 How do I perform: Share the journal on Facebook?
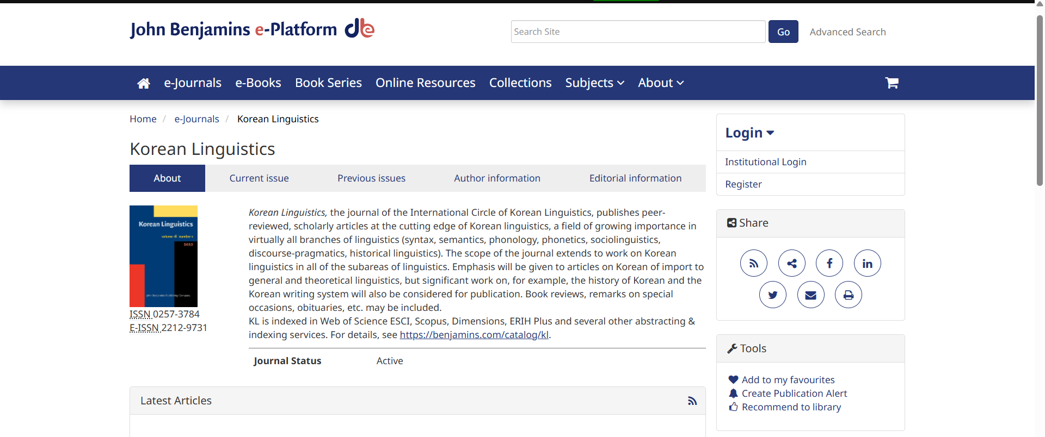tap(829, 264)
